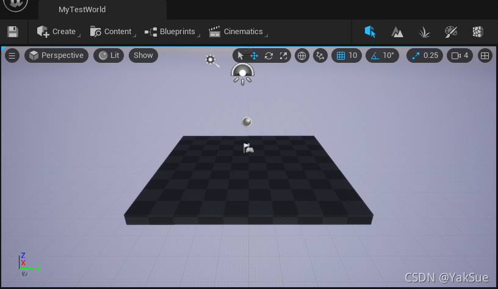The height and width of the screenshot is (289, 498).
Task: Open camera speed setting 4
Action: [x=460, y=56]
